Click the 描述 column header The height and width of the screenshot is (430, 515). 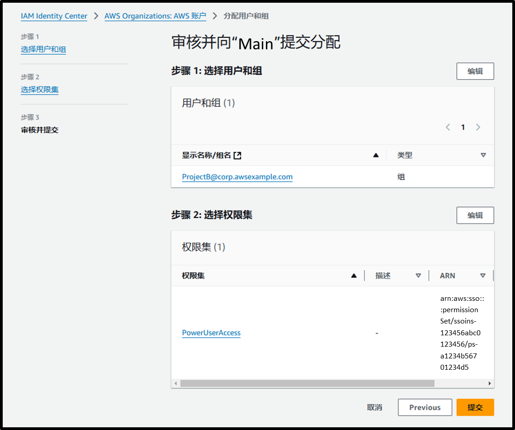tap(383, 275)
